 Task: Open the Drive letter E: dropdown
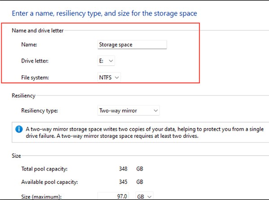point(107,61)
